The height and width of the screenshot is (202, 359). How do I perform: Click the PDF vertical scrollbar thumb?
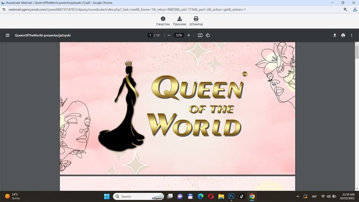pos(357,52)
